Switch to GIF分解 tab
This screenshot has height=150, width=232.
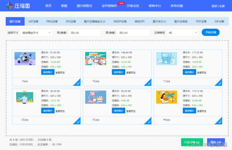pyautogui.click(x=220, y=21)
